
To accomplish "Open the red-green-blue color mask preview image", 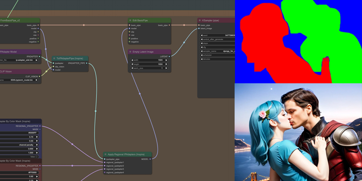I will point(298,42).
